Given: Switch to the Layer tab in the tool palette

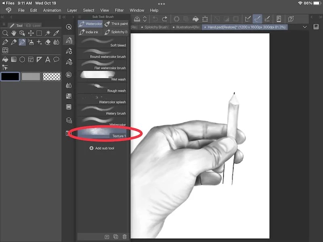Looking at the screenshot, I should click(x=36, y=25).
